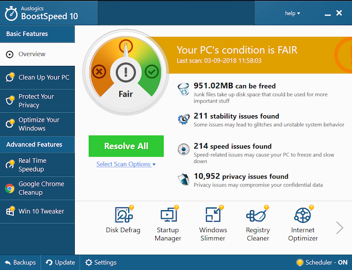Click the Disk Defrag label
The image size is (352, 270).
123,230
